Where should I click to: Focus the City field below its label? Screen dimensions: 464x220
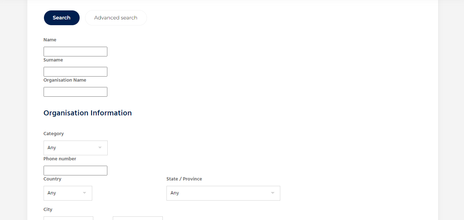pyautogui.click(x=68, y=218)
